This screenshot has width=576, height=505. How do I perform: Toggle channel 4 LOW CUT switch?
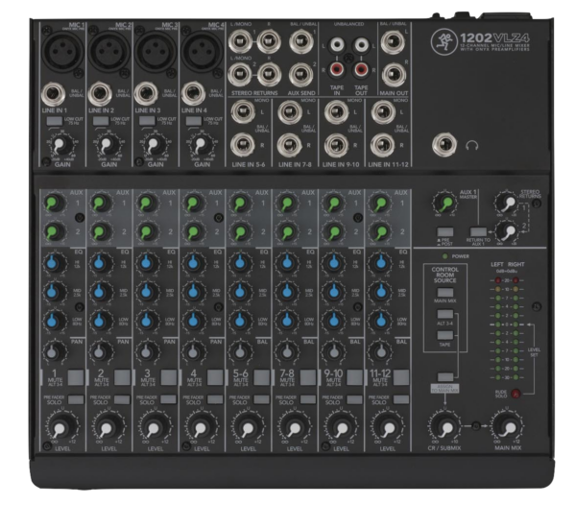coord(194,121)
